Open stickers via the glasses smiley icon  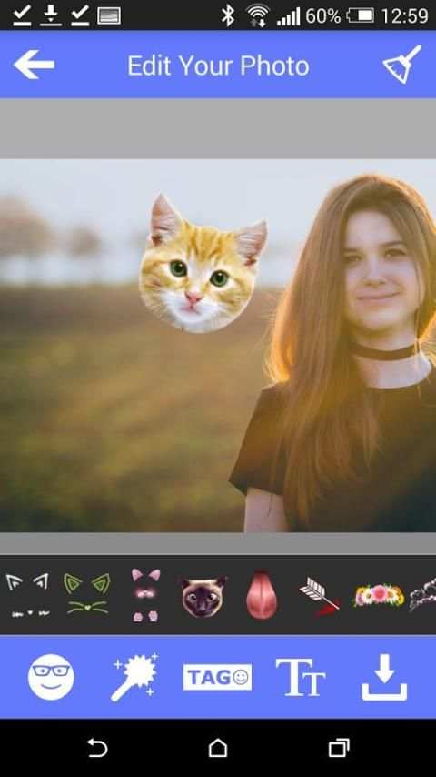[51, 677]
